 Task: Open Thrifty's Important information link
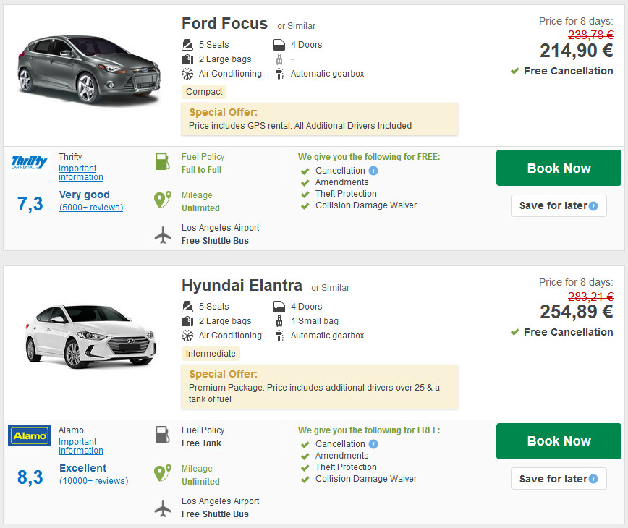tap(81, 173)
